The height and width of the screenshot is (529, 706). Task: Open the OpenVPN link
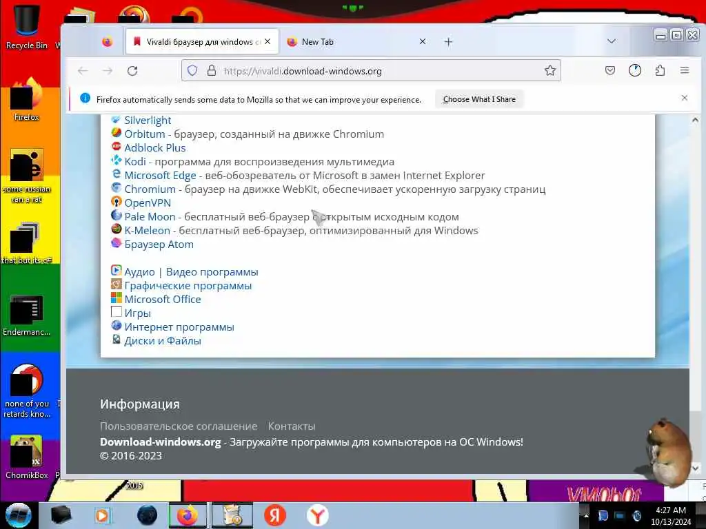pyautogui.click(x=148, y=203)
